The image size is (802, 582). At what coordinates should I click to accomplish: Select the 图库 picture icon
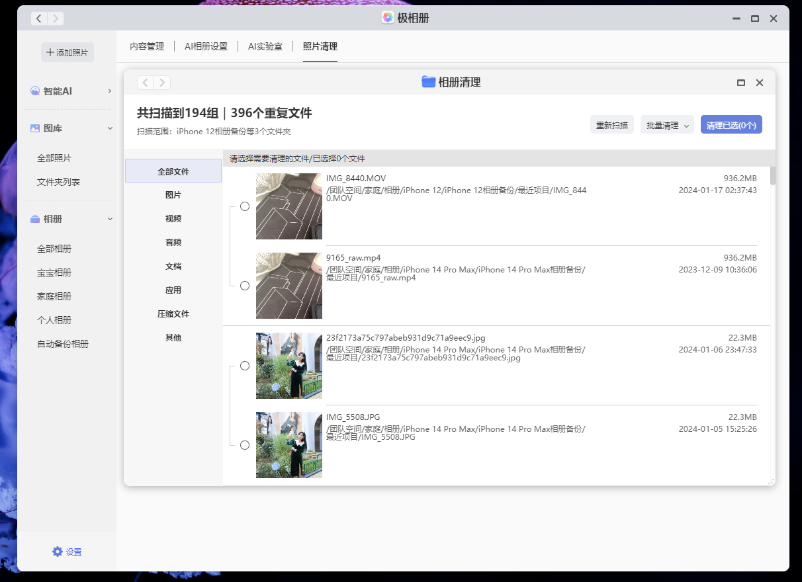pos(36,128)
